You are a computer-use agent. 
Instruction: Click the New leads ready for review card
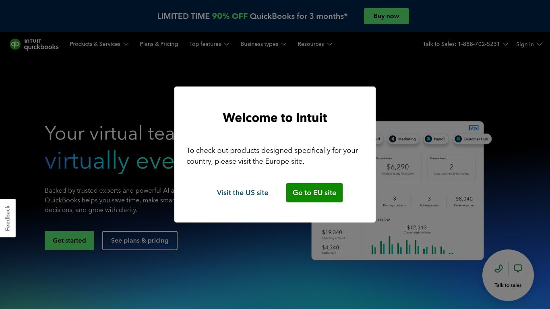(x=451, y=168)
